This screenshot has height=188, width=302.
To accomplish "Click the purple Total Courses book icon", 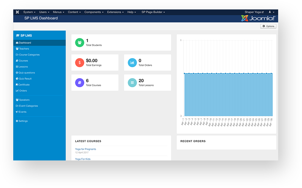I will [x=79, y=83].
